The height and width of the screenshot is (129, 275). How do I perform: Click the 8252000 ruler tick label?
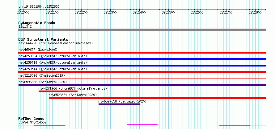tap(23, 13)
